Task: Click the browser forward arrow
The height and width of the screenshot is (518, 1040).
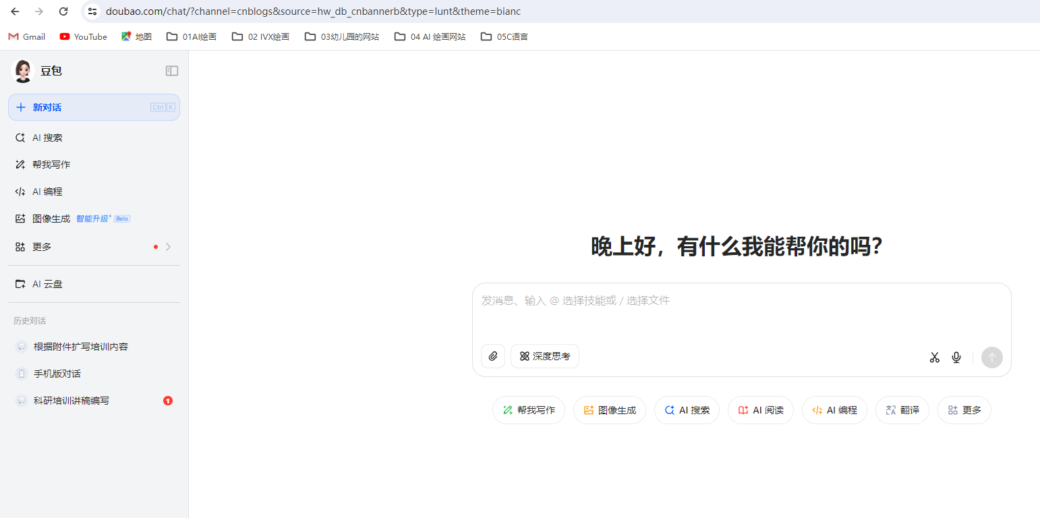Action: pyautogui.click(x=39, y=11)
